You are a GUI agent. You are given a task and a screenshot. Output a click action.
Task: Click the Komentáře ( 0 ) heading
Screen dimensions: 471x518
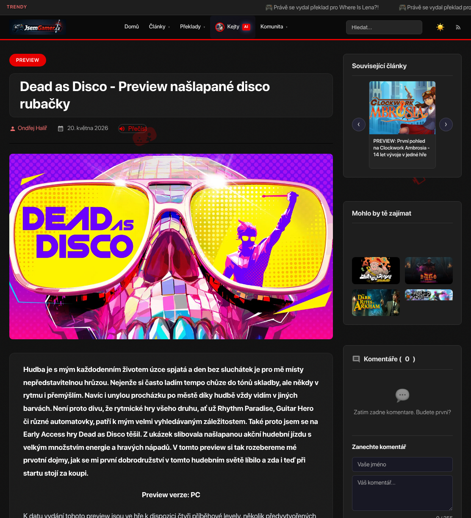click(x=389, y=359)
